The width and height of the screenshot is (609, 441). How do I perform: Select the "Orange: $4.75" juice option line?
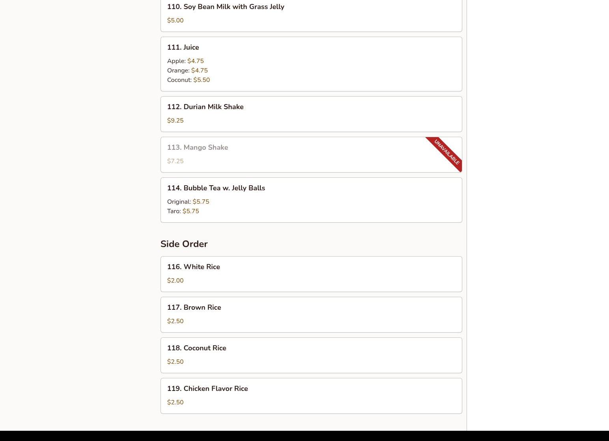point(187,71)
